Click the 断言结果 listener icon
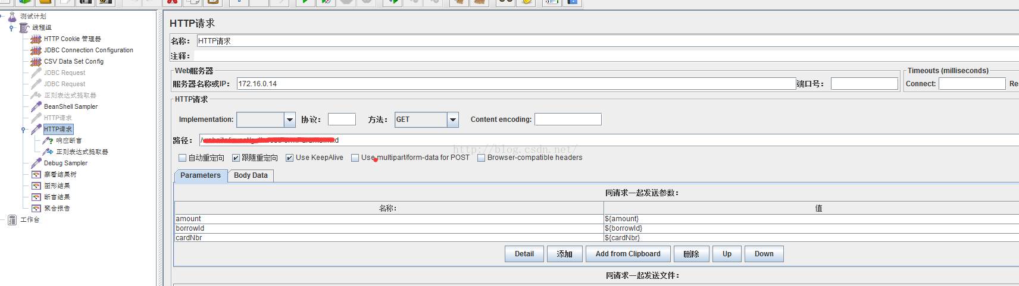The width and height of the screenshot is (1019, 286). 36,197
